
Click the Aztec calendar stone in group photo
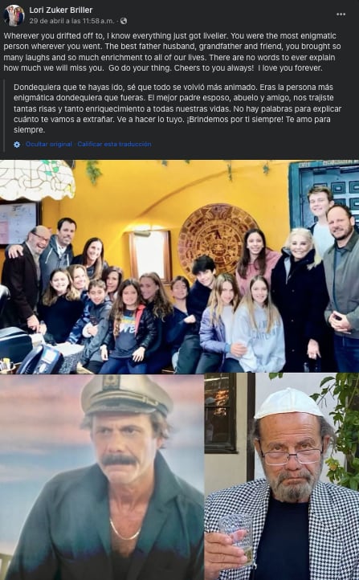pyautogui.click(x=216, y=237)
